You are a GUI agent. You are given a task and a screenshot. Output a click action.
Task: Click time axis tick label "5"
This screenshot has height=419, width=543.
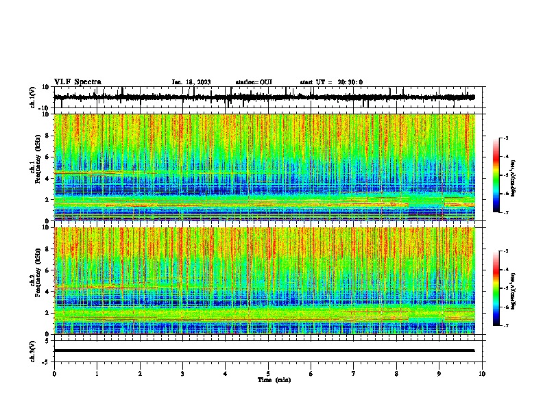pyautogui.click(x=268, y=374)
